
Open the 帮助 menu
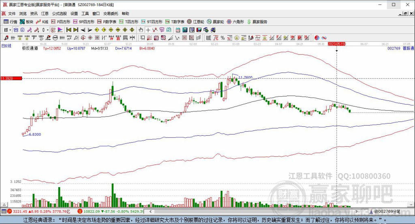pos(125,13)
